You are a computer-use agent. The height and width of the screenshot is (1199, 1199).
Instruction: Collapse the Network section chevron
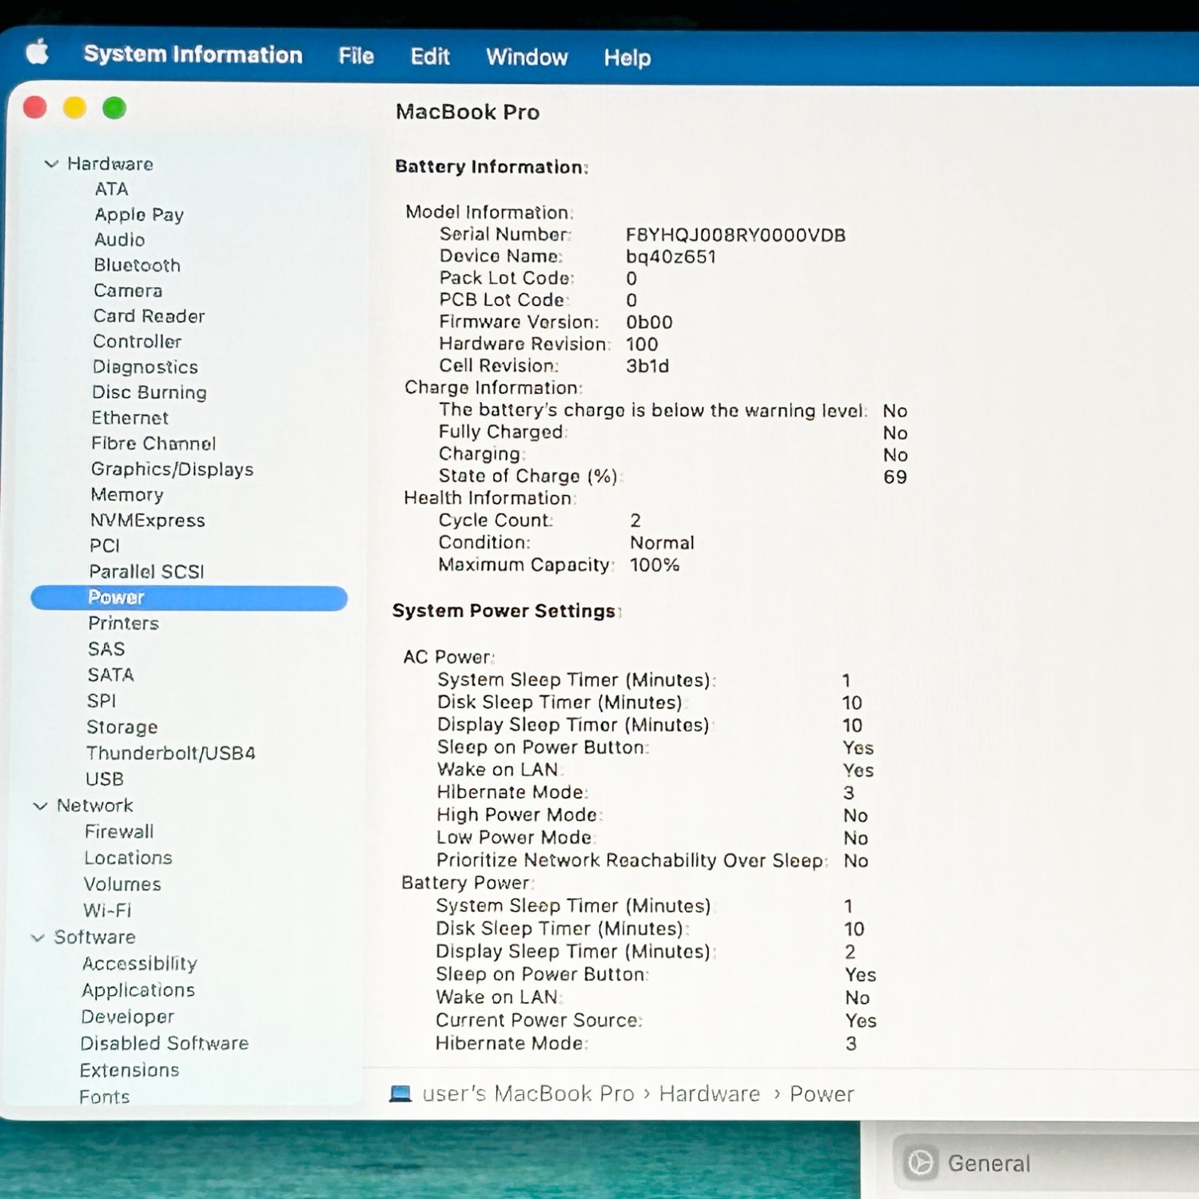40,806
